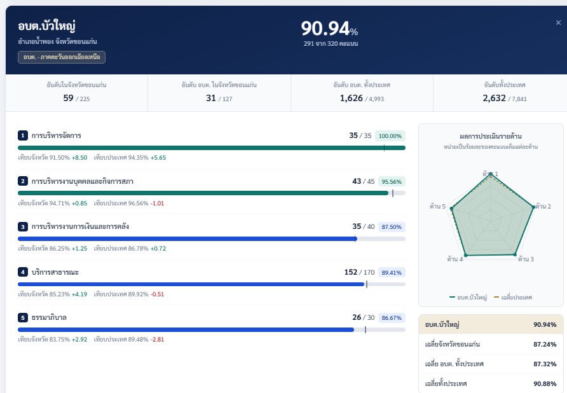
Task: Click the 90.94% overall score heading
Action: point(329,28)
